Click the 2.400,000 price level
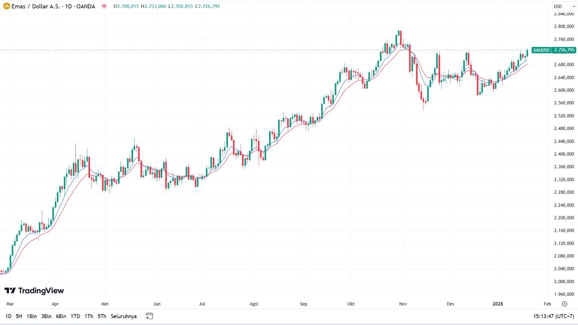Viewport: 578px width, 325px height. [564, 154]
